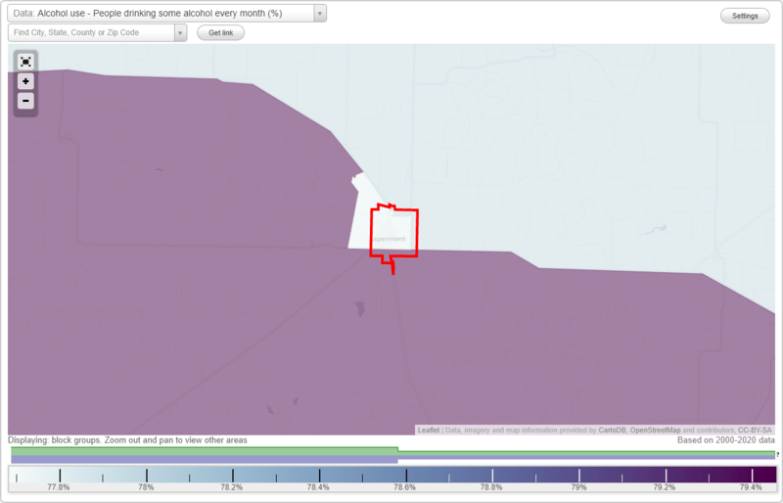Open the Settings button
The image size is (783, 503).
point(745,16)
